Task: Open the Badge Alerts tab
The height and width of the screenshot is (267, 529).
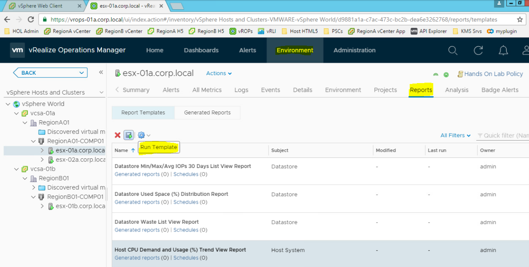Action: pos(500,90)
